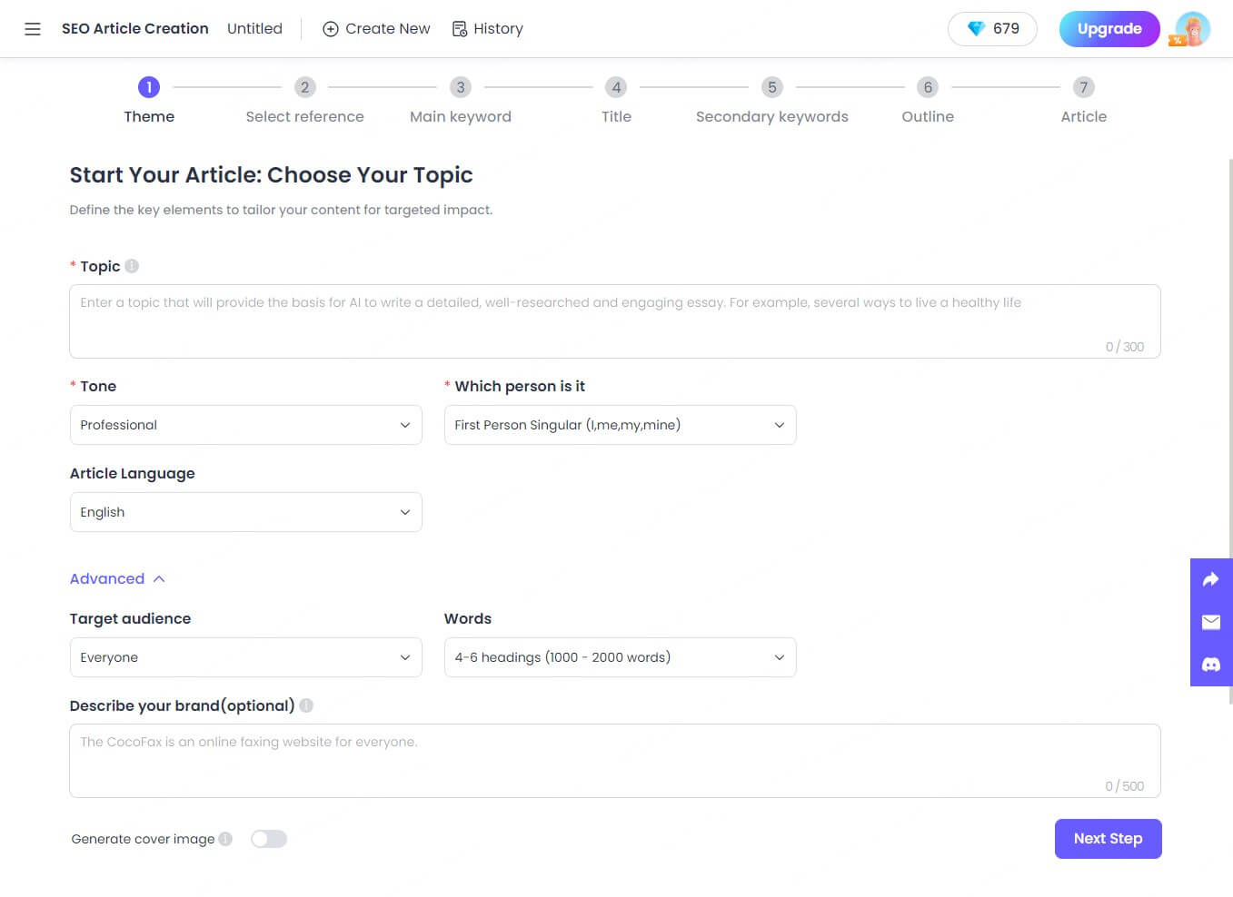Click into the Topic text field
This screenshot has height=897, width=1233.
point(614,320)
